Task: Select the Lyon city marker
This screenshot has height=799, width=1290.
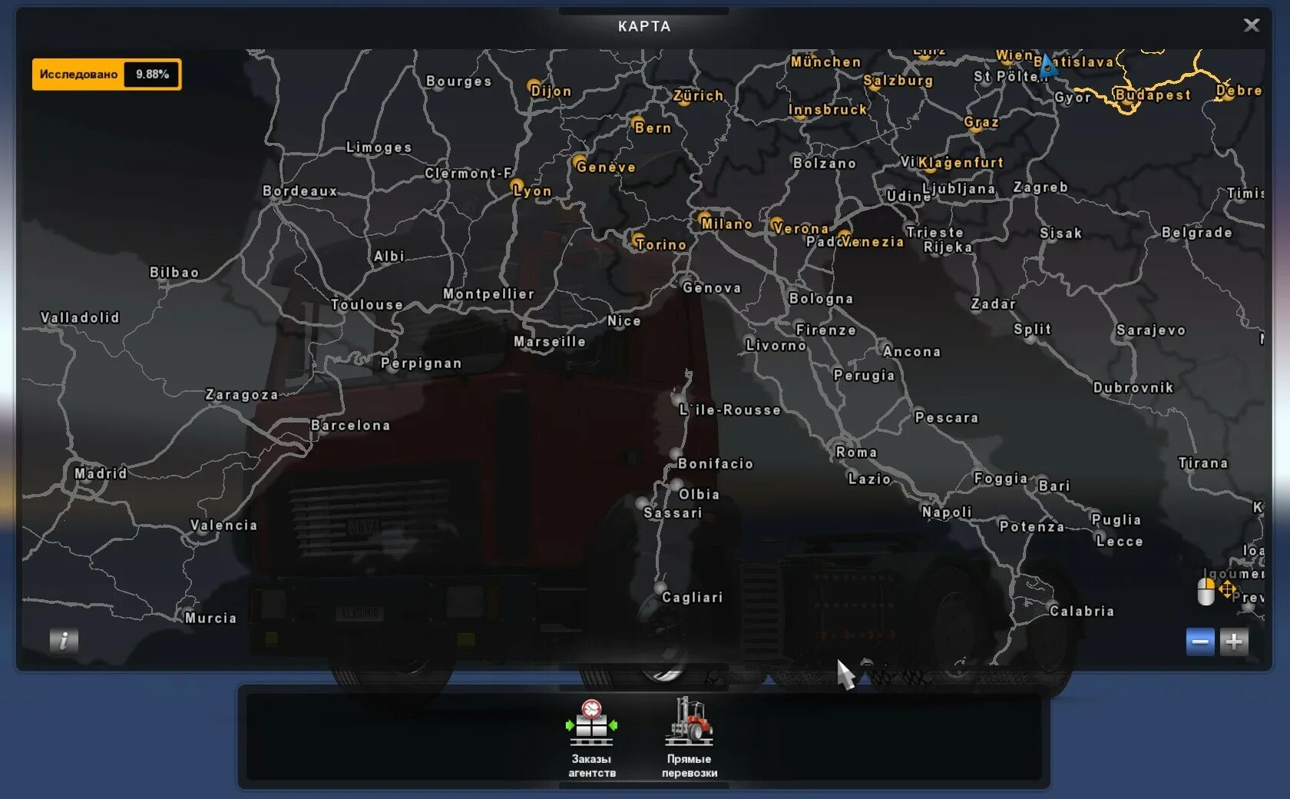Action: click(x=518, y=187)
